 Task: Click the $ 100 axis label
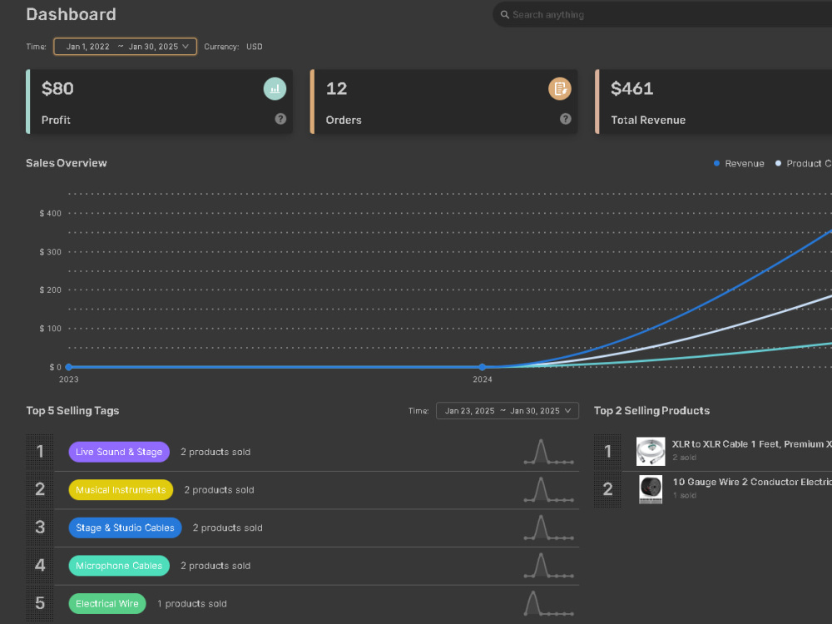click(x=51, y=329)
